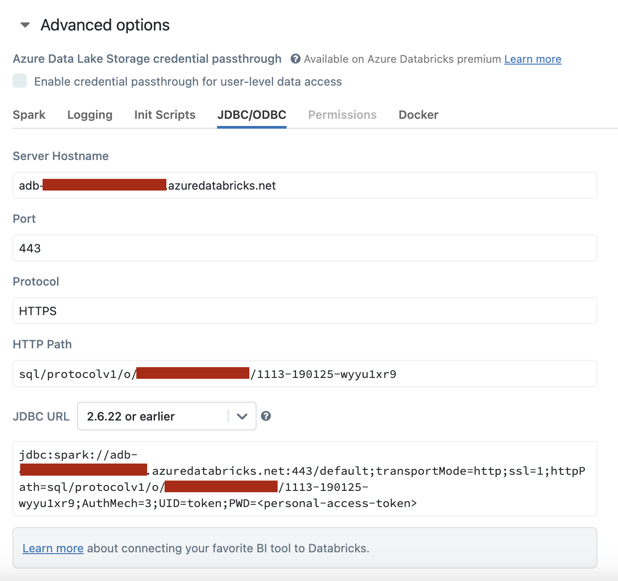This screenshot has height=581, width=618.
Task: Click the HTTP Path field
Action: click(x=305, y=373)
